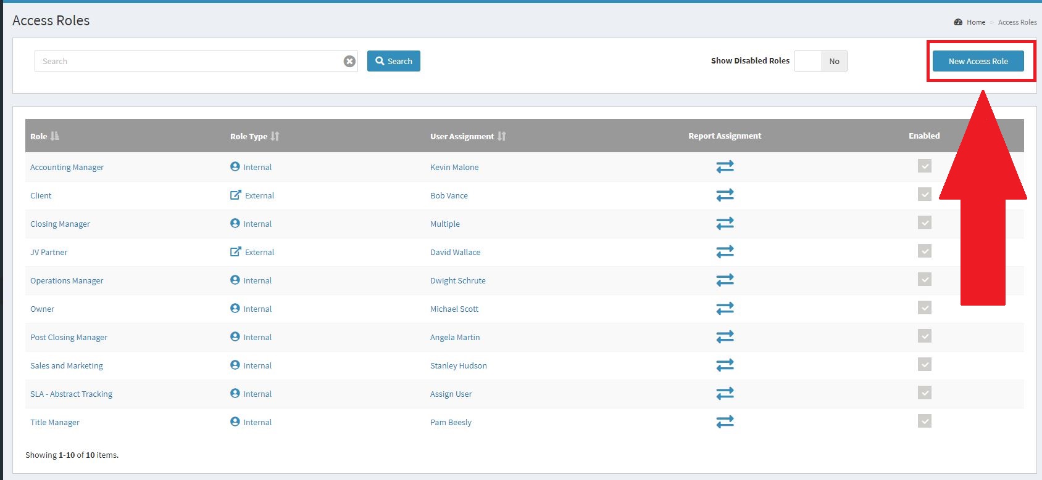Click into the Search input field
This screenshot has width=1042, height=480.
188,61
